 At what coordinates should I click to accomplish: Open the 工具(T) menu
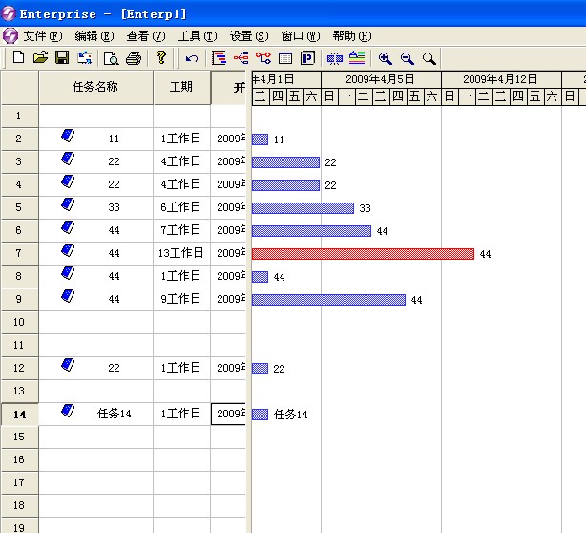[x=198, y=36]
